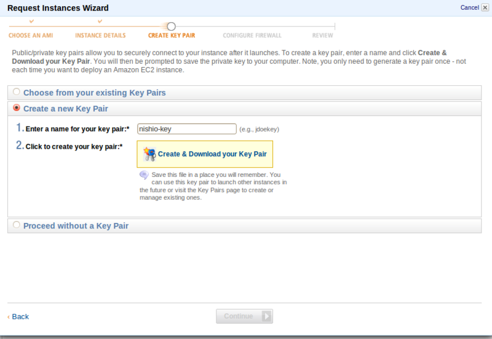The image size is (492, 339).
Task: Expand Choose from your existing Key Pairs header
Action: [244, 93]
